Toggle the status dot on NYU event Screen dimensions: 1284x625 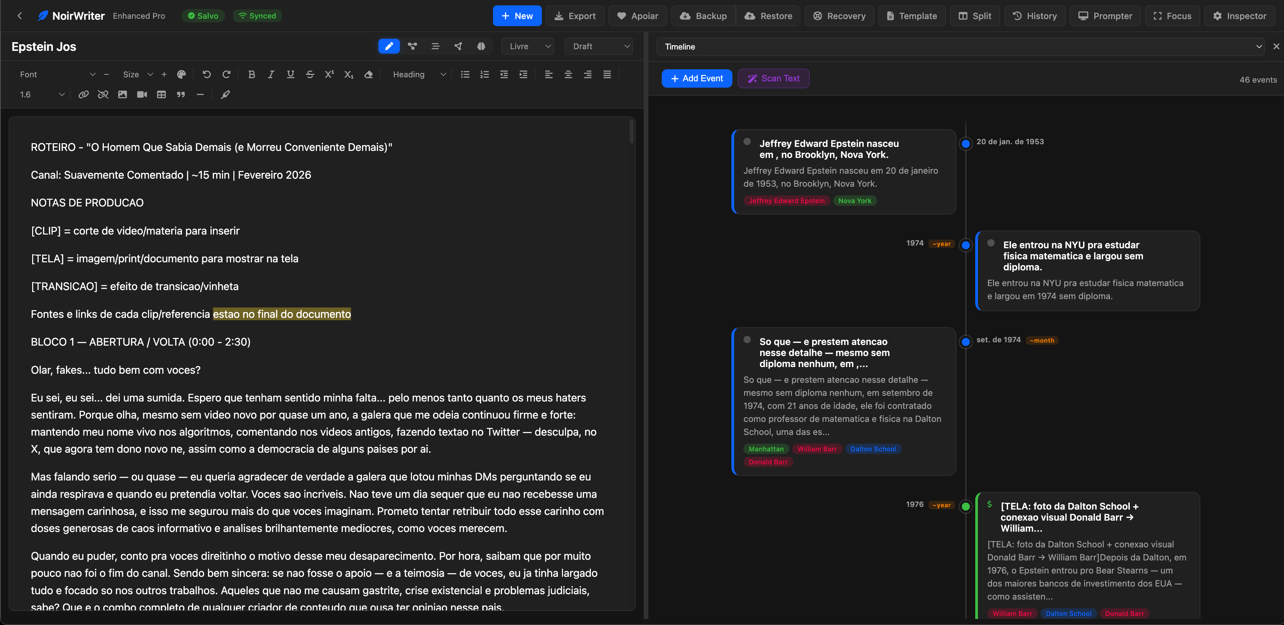point(991,244)
